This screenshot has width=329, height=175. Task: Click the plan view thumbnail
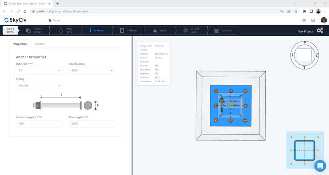304,150
